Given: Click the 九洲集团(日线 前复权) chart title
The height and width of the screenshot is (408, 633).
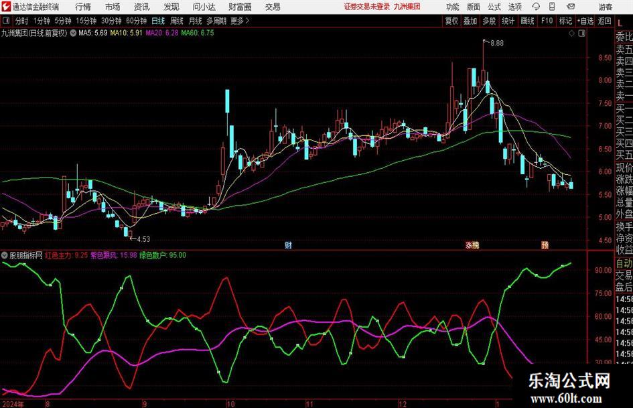Looking at the screenshot, I should tap(34, 33).
